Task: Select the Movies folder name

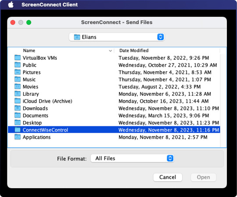Action: [30, 87]
